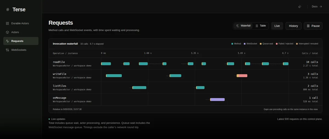Open the Durable Actors sidebar item
329x139 pixels.
21,23
